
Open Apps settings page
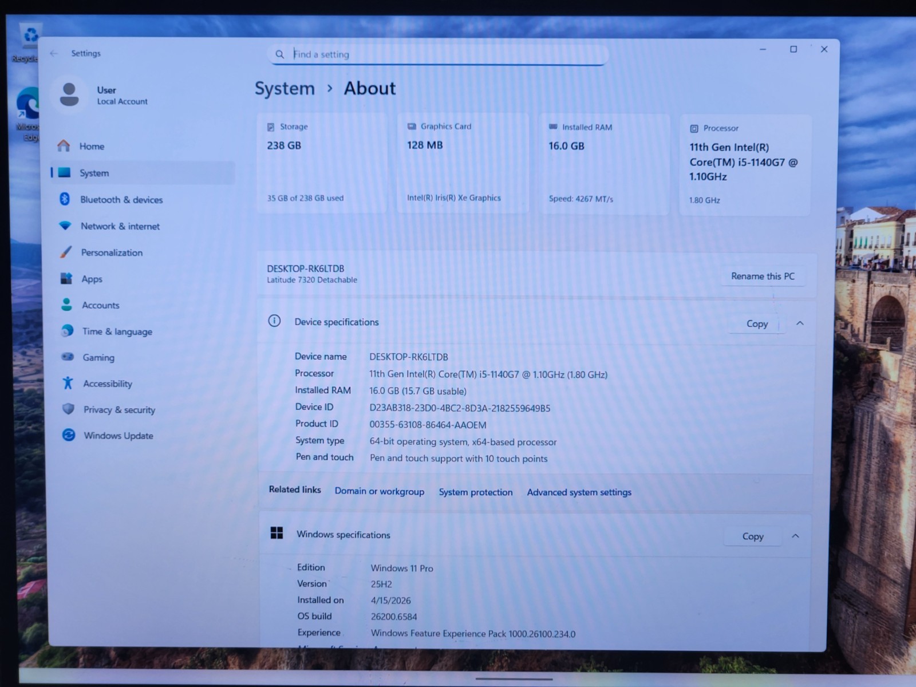tap(144, 279)
